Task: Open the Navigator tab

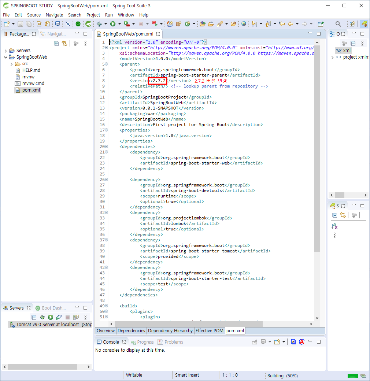Action: pos(53,34)
